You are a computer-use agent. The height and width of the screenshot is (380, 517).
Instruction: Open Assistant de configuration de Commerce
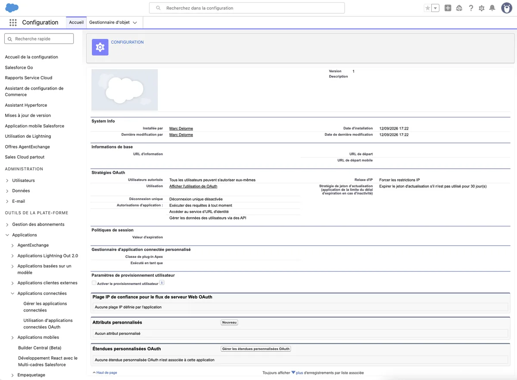tap(34, 91)
